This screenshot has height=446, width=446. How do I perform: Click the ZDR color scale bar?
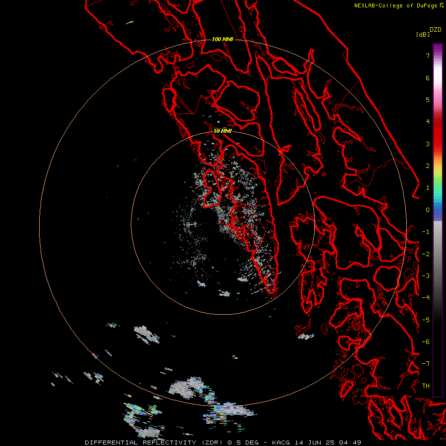(x=438, y=220)
